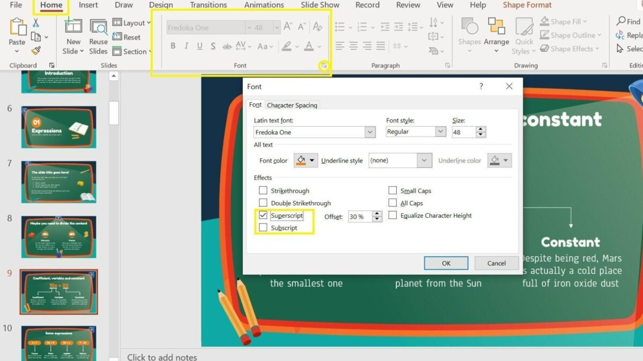Click the Find magnifier in Editing

click(628, 22)
